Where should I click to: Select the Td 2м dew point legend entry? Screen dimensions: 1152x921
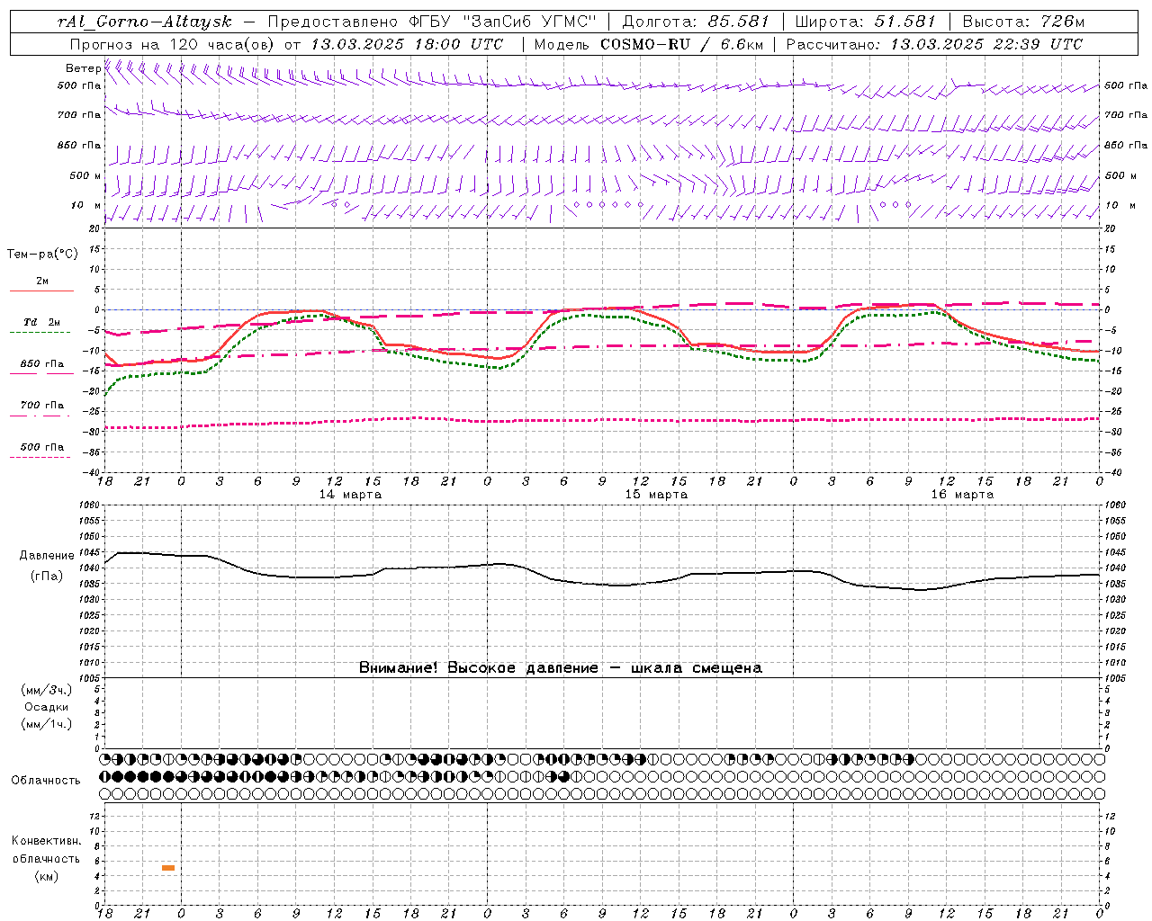[x=41, y=322]
